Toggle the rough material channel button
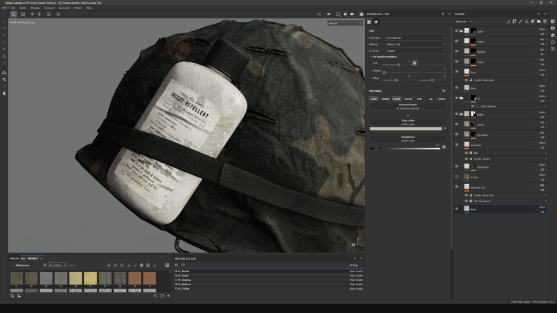The width and height of the screenshot is (557, 313). (x=397, y=99)
